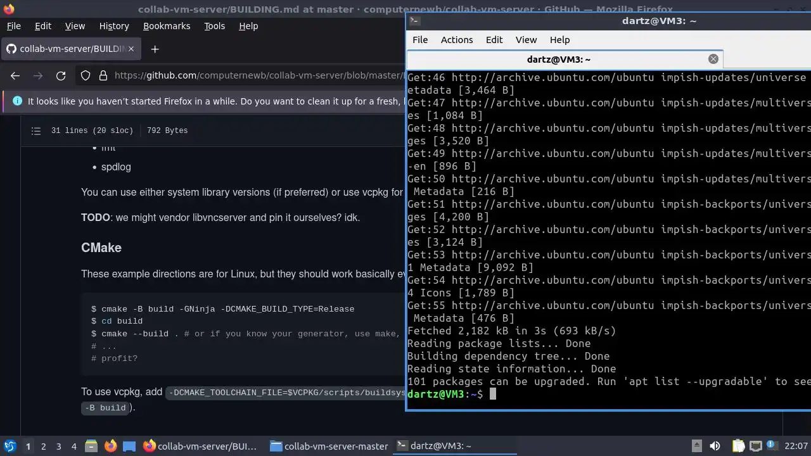The image size is (811, 456).
Task: Click '31 lines (20 sloc)' file info
Action: [x=92, y=130]
